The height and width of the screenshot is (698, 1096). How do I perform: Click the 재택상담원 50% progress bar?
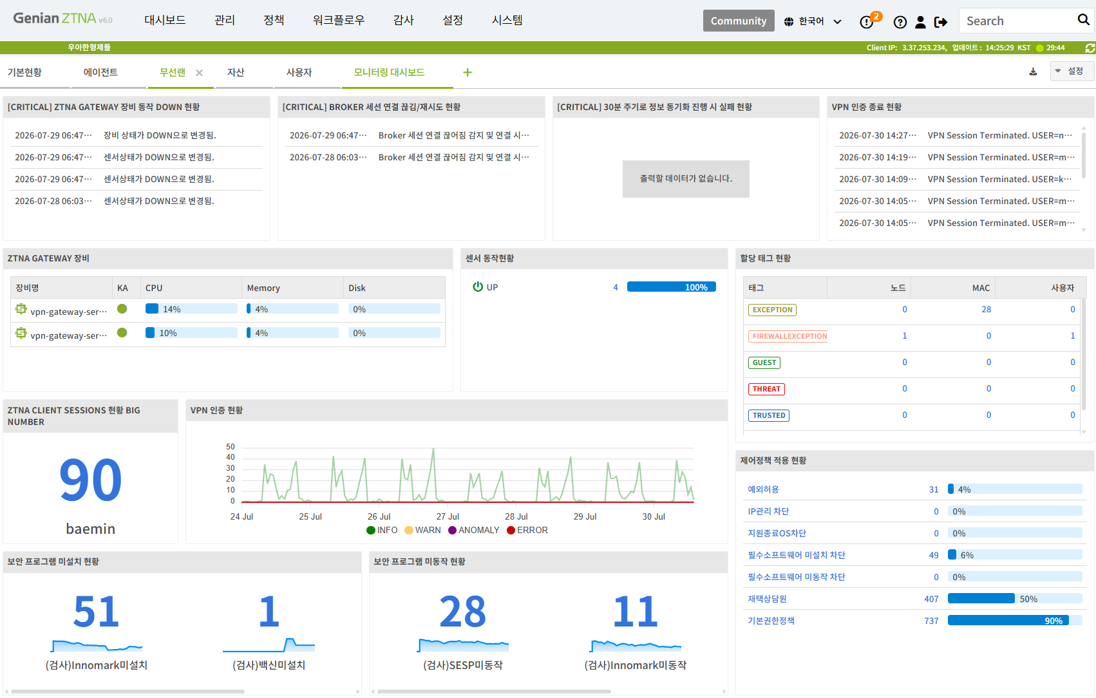(1015, 599)
